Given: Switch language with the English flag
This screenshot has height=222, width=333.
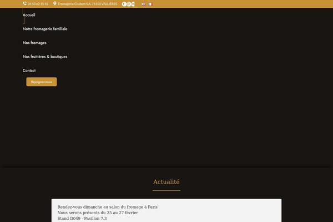Looking at the screenshot, I should point(144,4).
